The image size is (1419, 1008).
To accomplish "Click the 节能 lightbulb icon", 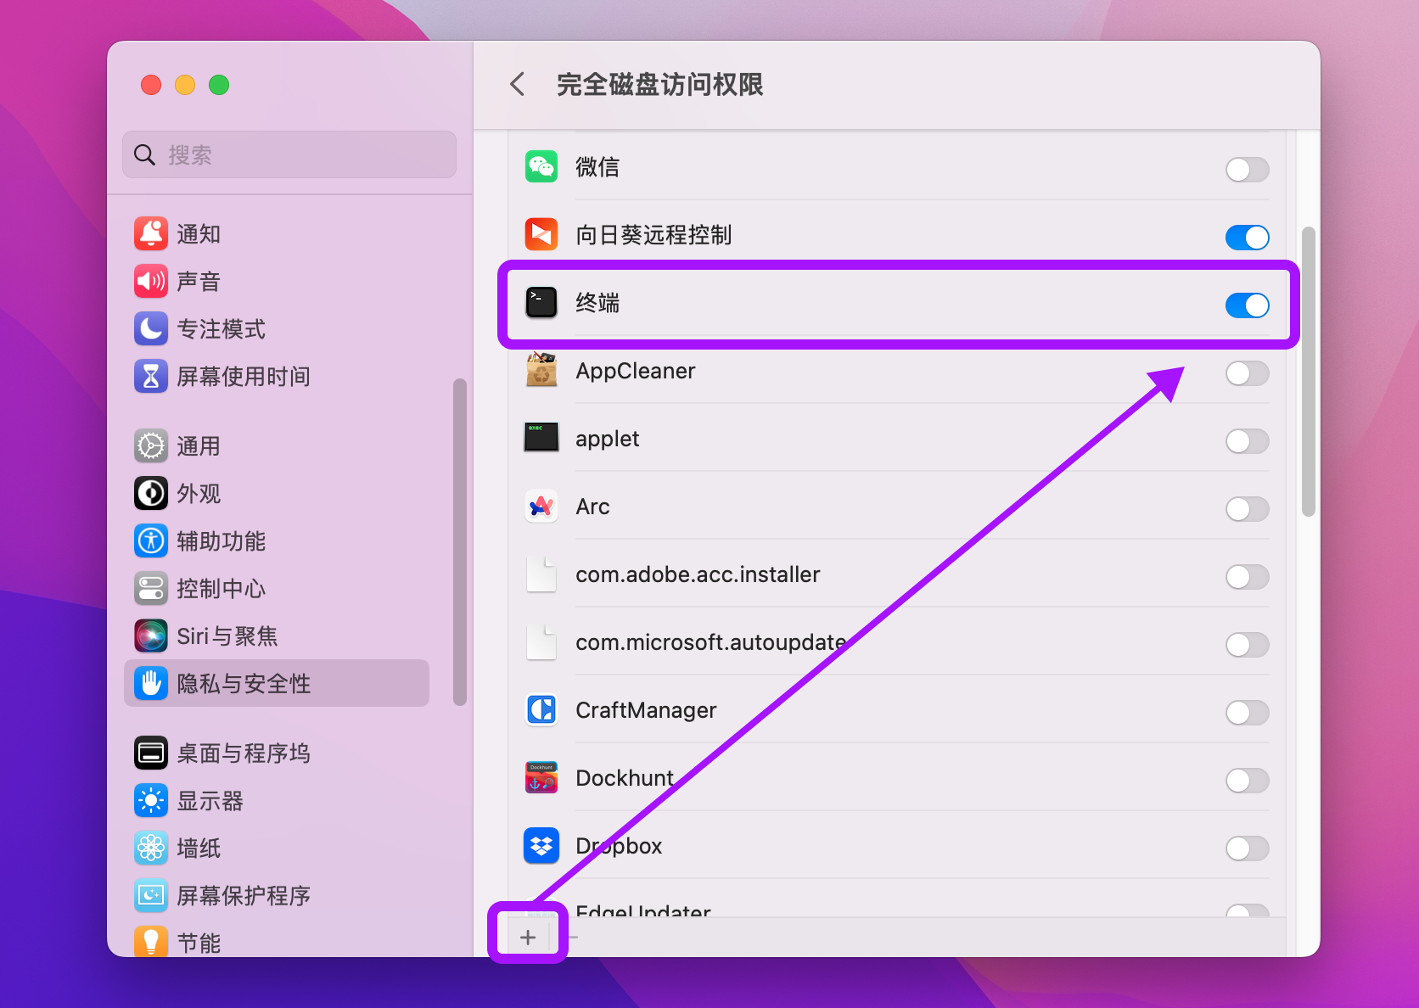I will coord(151,942).
